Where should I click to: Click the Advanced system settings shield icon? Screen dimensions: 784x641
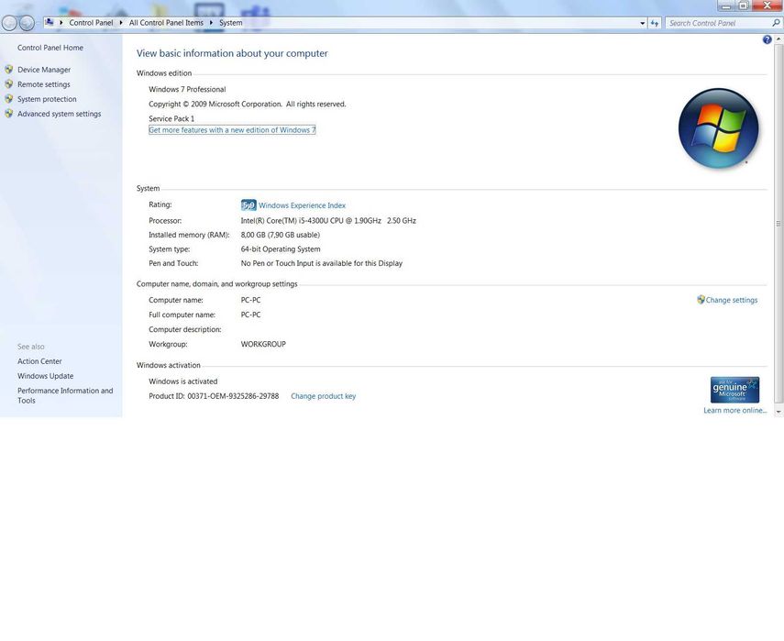click(x=8, y=114)
